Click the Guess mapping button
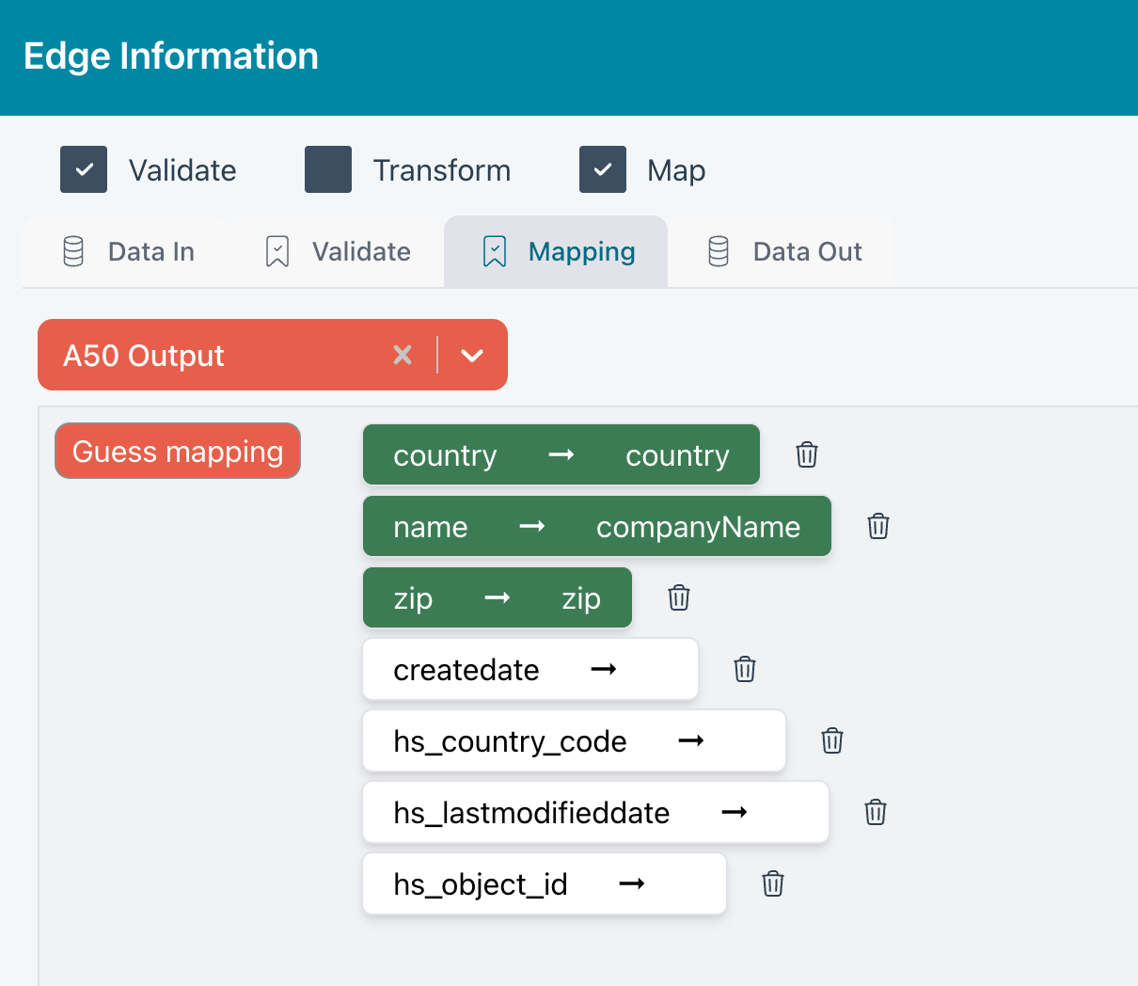1138x986 pixels. click(178, 451)
